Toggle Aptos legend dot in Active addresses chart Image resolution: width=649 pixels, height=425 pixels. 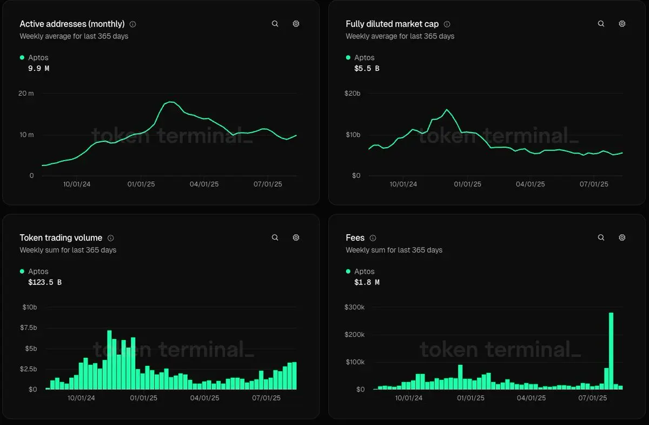click(22, 57)
